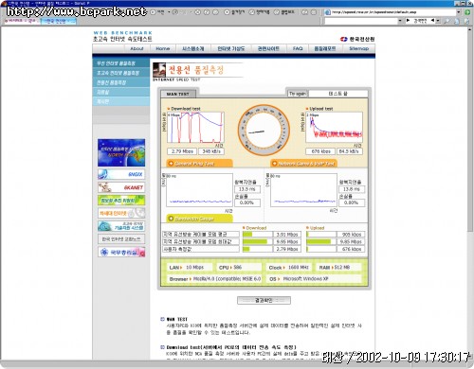Open the 한국 인터넷 교환노드 banner
The height and width of the screenshot is (369, 474).
(121, 239)
